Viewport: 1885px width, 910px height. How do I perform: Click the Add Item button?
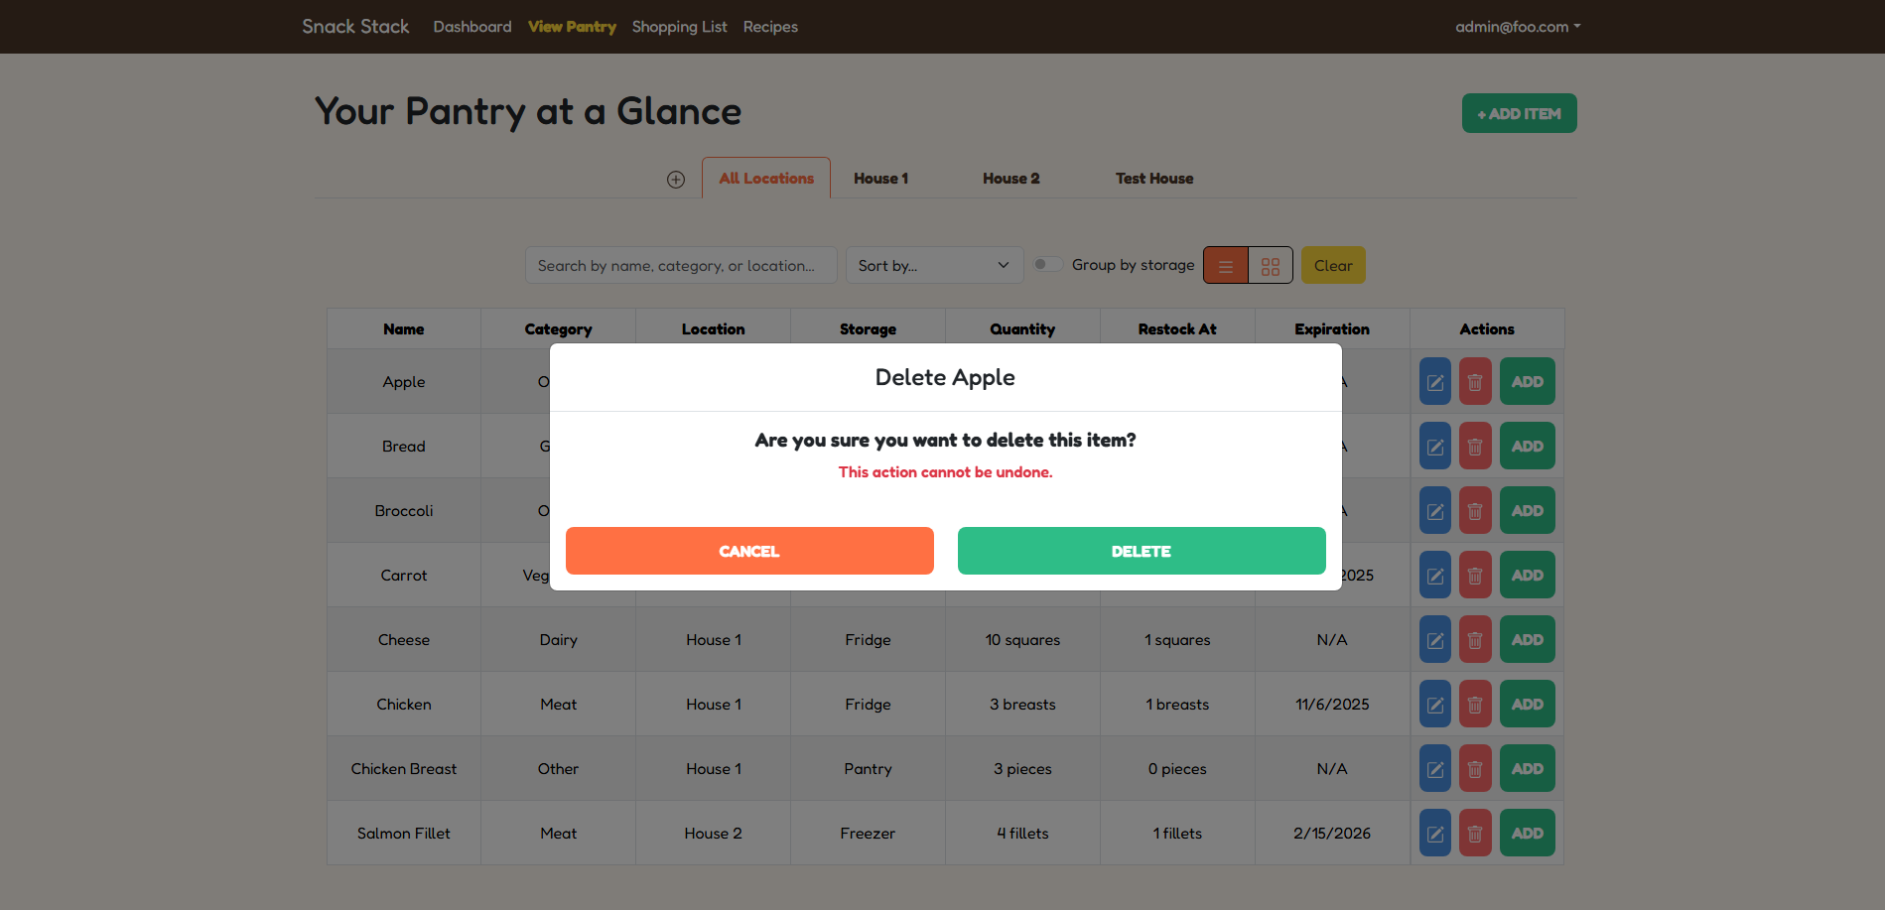click(x=1518, y=113)
